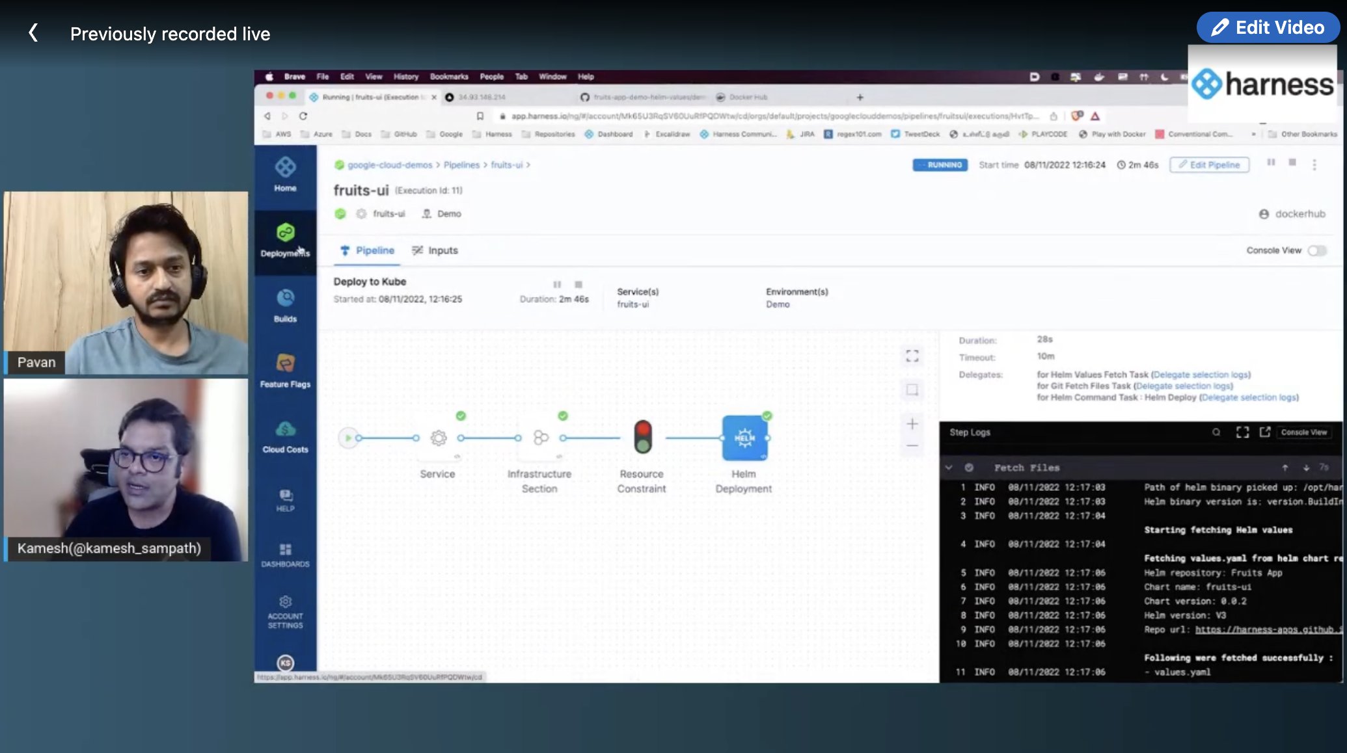The image size is (1347, 753).
Task: Select the Infrastructure Section step node
Action: (x=541, y=438)
